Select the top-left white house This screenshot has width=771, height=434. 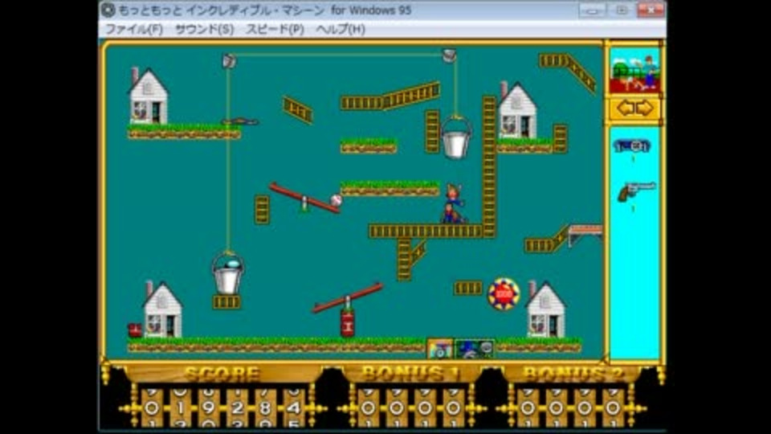[x=148, y=97]
